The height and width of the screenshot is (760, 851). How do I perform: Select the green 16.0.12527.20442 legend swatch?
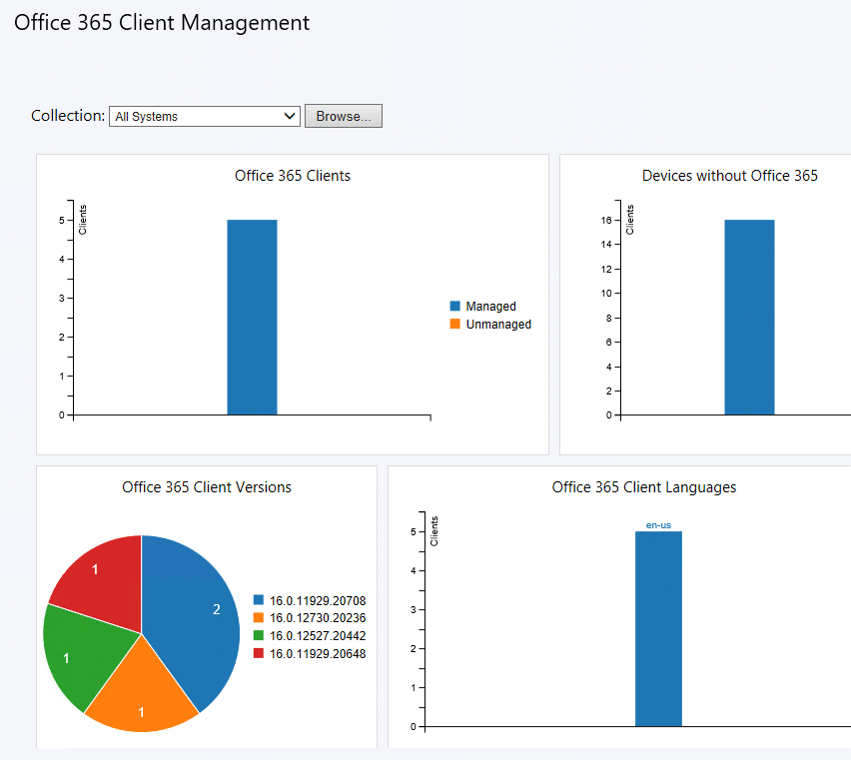point(259,635)
